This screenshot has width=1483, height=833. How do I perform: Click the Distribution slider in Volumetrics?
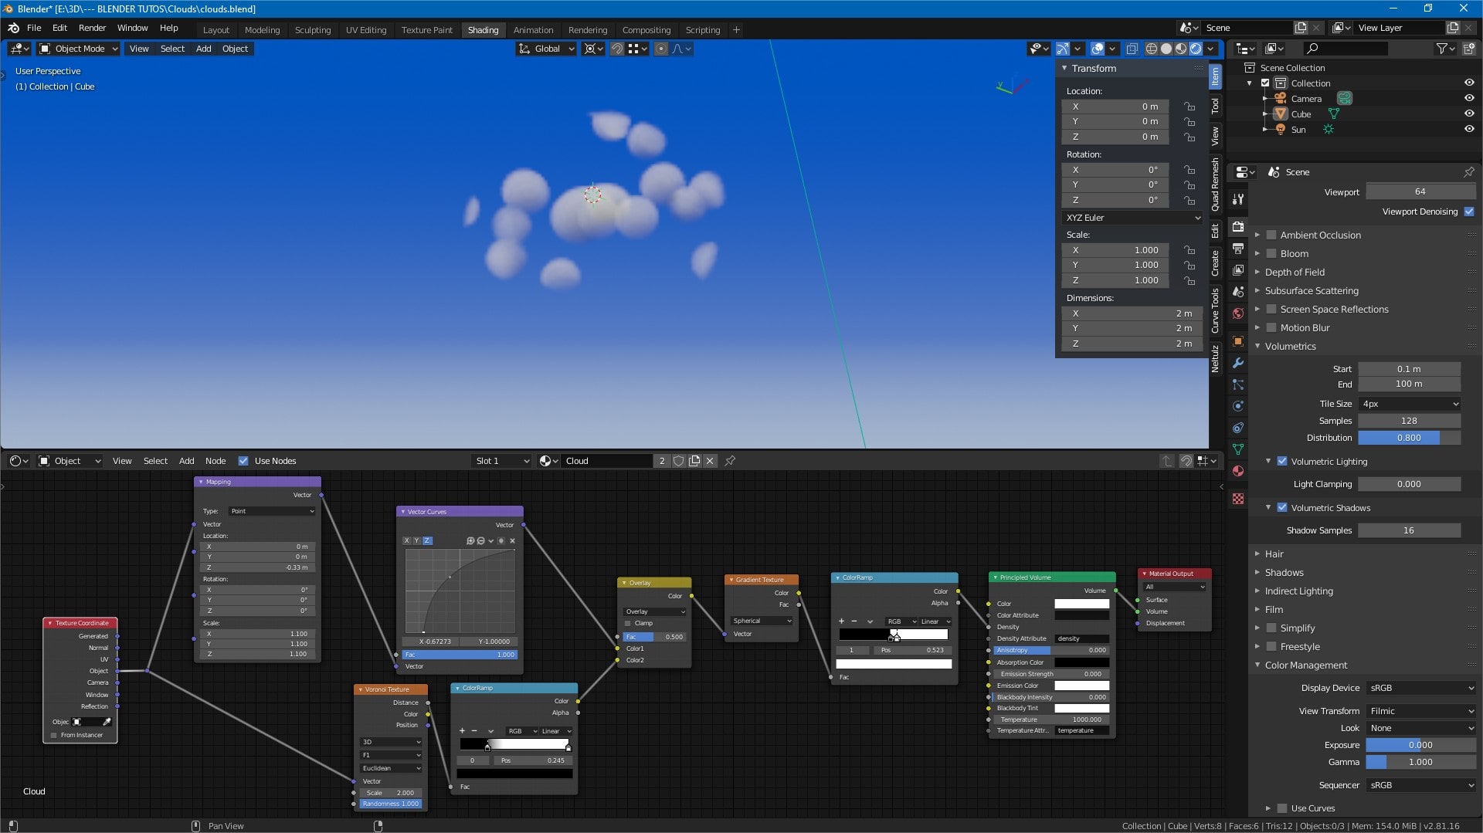point(1408,438)
